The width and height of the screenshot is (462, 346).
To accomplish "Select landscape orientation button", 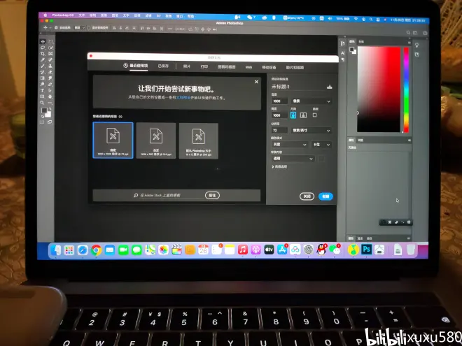I will click(303, 115).
